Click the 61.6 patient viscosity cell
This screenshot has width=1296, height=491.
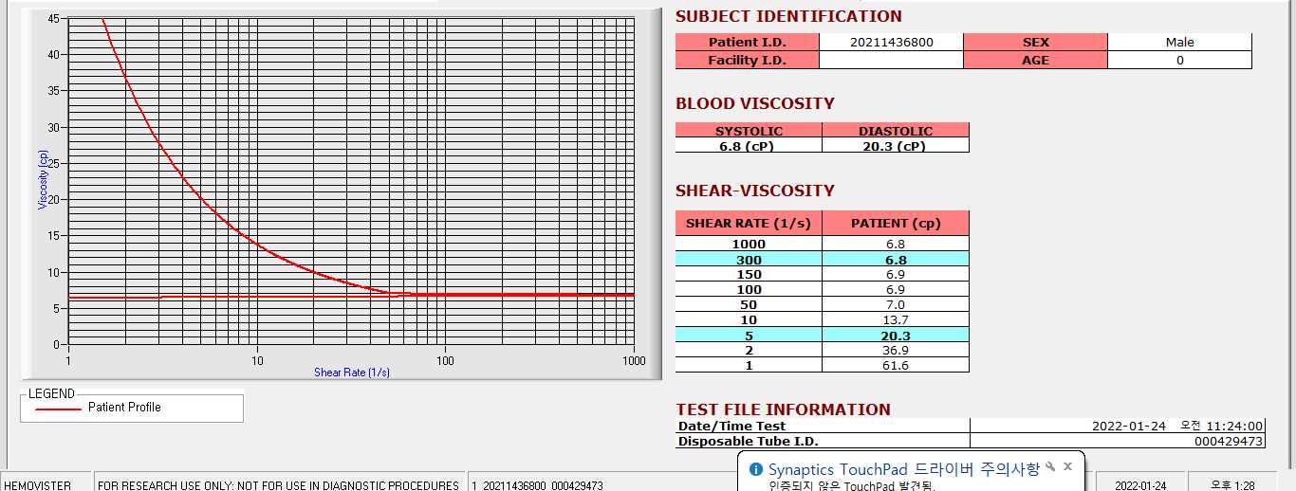click(896, 365)
